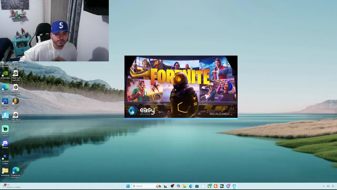Select the Fortnite desktop shortcut
337x190 pixels.
tap(5, 116)
